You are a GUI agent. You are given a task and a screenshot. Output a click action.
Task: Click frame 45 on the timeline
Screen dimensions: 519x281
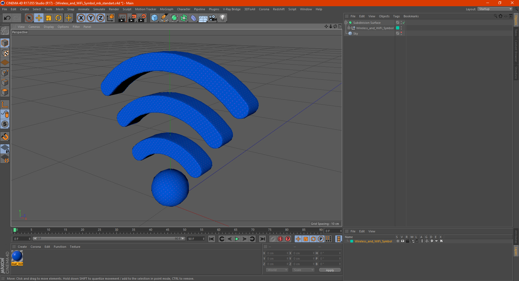(x=168, y=230)
